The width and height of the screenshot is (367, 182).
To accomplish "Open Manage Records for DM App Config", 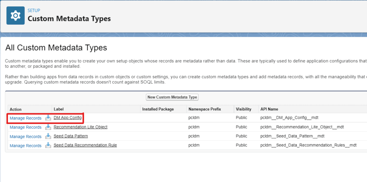I will click(25, 118).
